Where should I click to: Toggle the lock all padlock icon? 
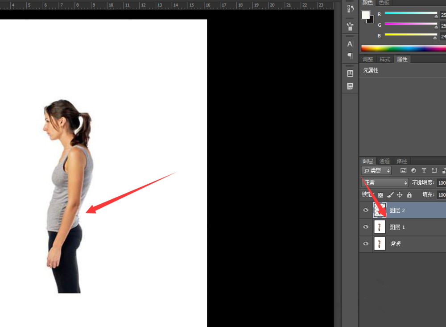pos(409,195)
